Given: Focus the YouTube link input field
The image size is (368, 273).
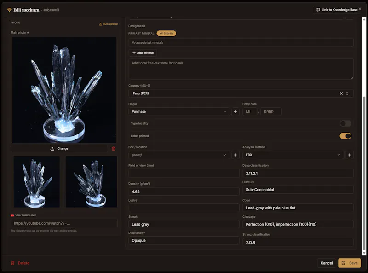Looking at the screenshot, I should tap(64, 223).
